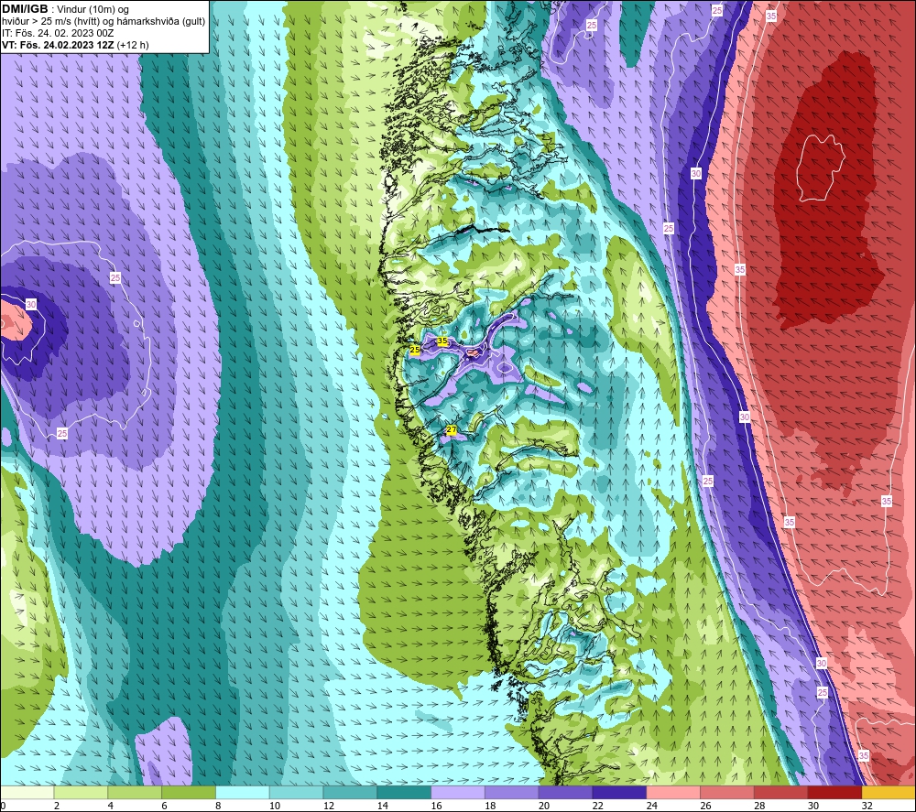Viewport: 916px width, 812px height.
Task: Click the legend scale label "8"
Action: (x=218, y=806)
